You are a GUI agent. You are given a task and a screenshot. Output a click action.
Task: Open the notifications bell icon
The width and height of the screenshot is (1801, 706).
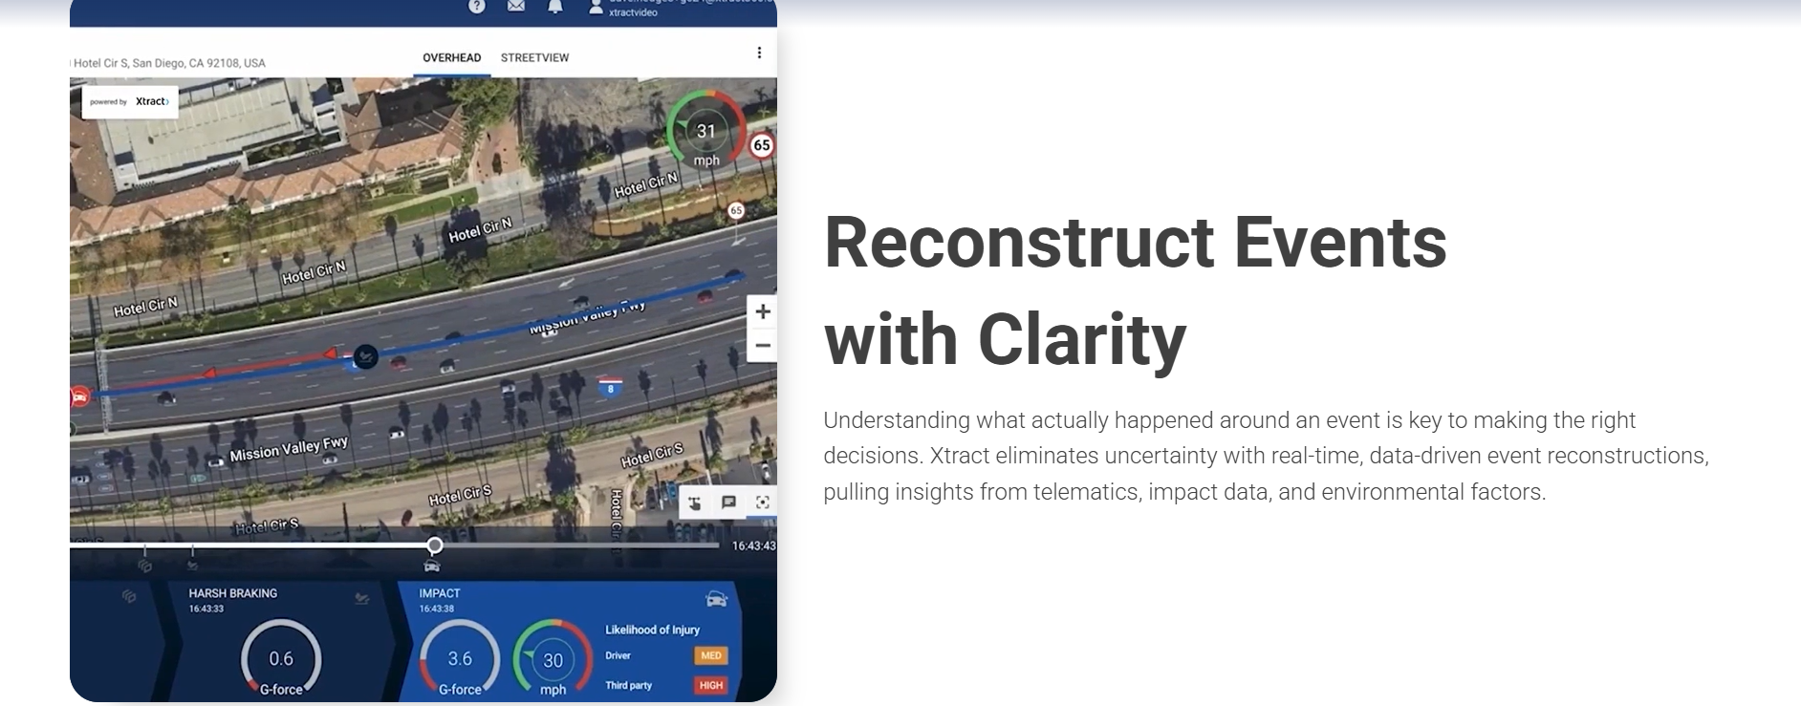point(555,6)
